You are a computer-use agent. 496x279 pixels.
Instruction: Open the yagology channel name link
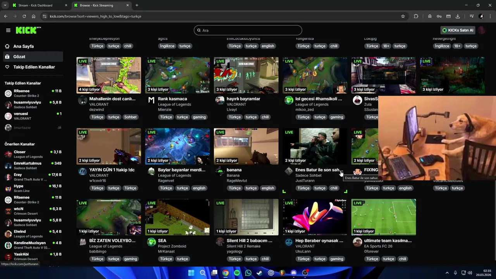click(x=234, y=251)
